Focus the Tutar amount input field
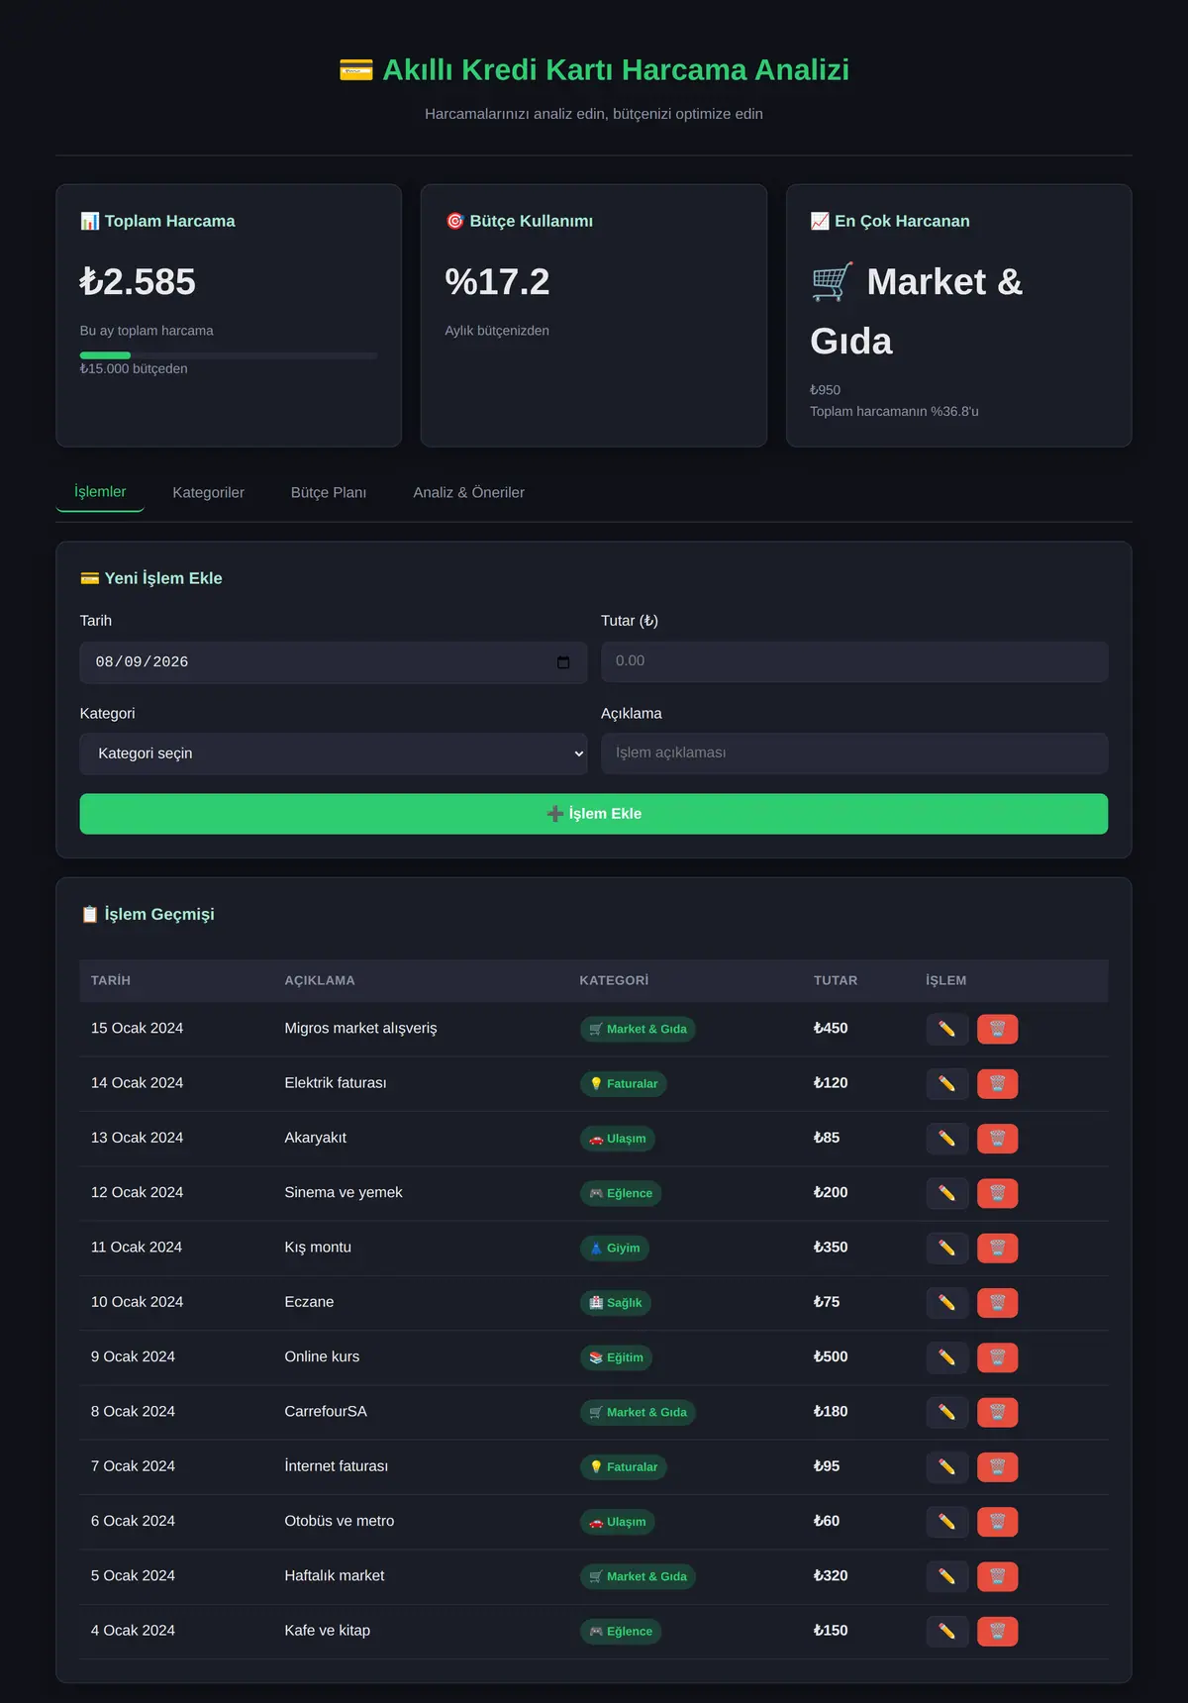1188x1703 pixels. pyautogui.click(x=854, y=661)
